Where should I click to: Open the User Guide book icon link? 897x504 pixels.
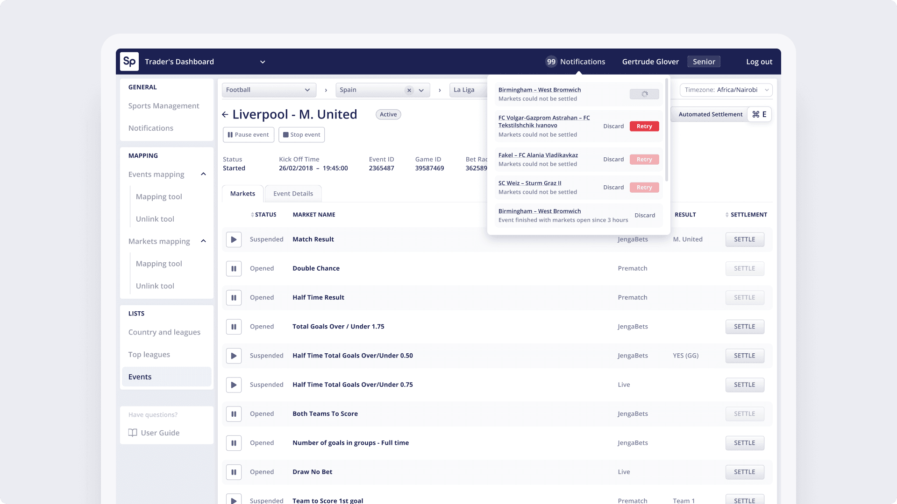point(133,433)
